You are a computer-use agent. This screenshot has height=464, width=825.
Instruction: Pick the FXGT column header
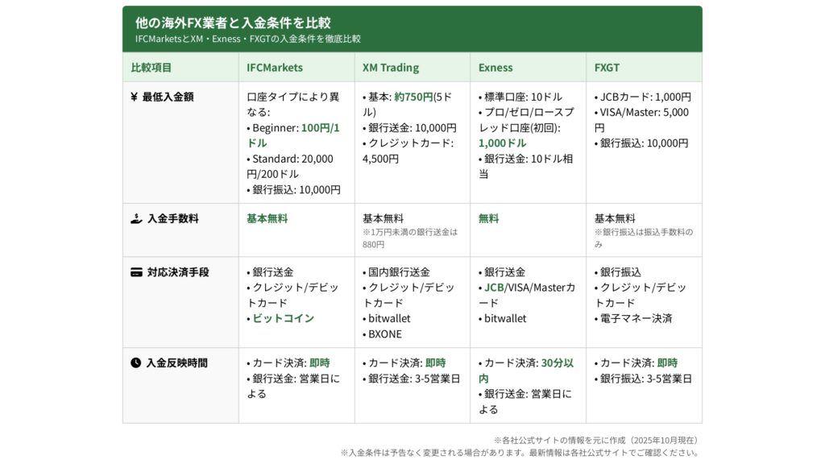click(x=607, y=68)
